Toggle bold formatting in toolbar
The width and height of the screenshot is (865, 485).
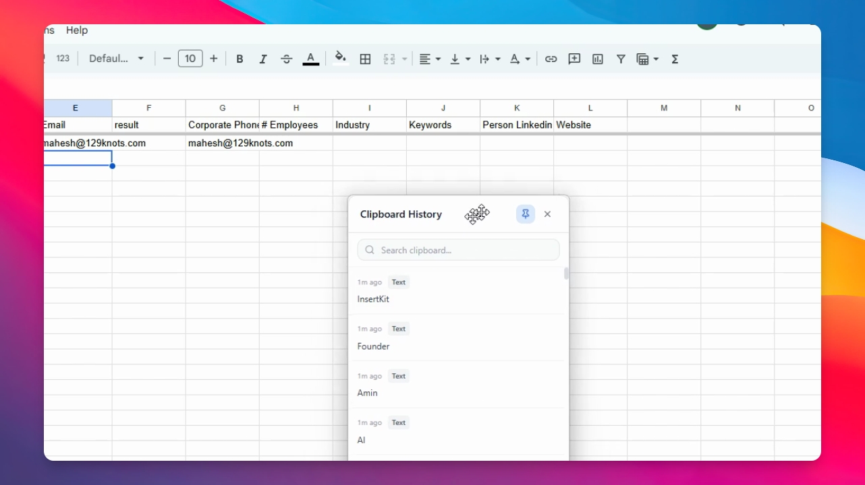(240, 59)
